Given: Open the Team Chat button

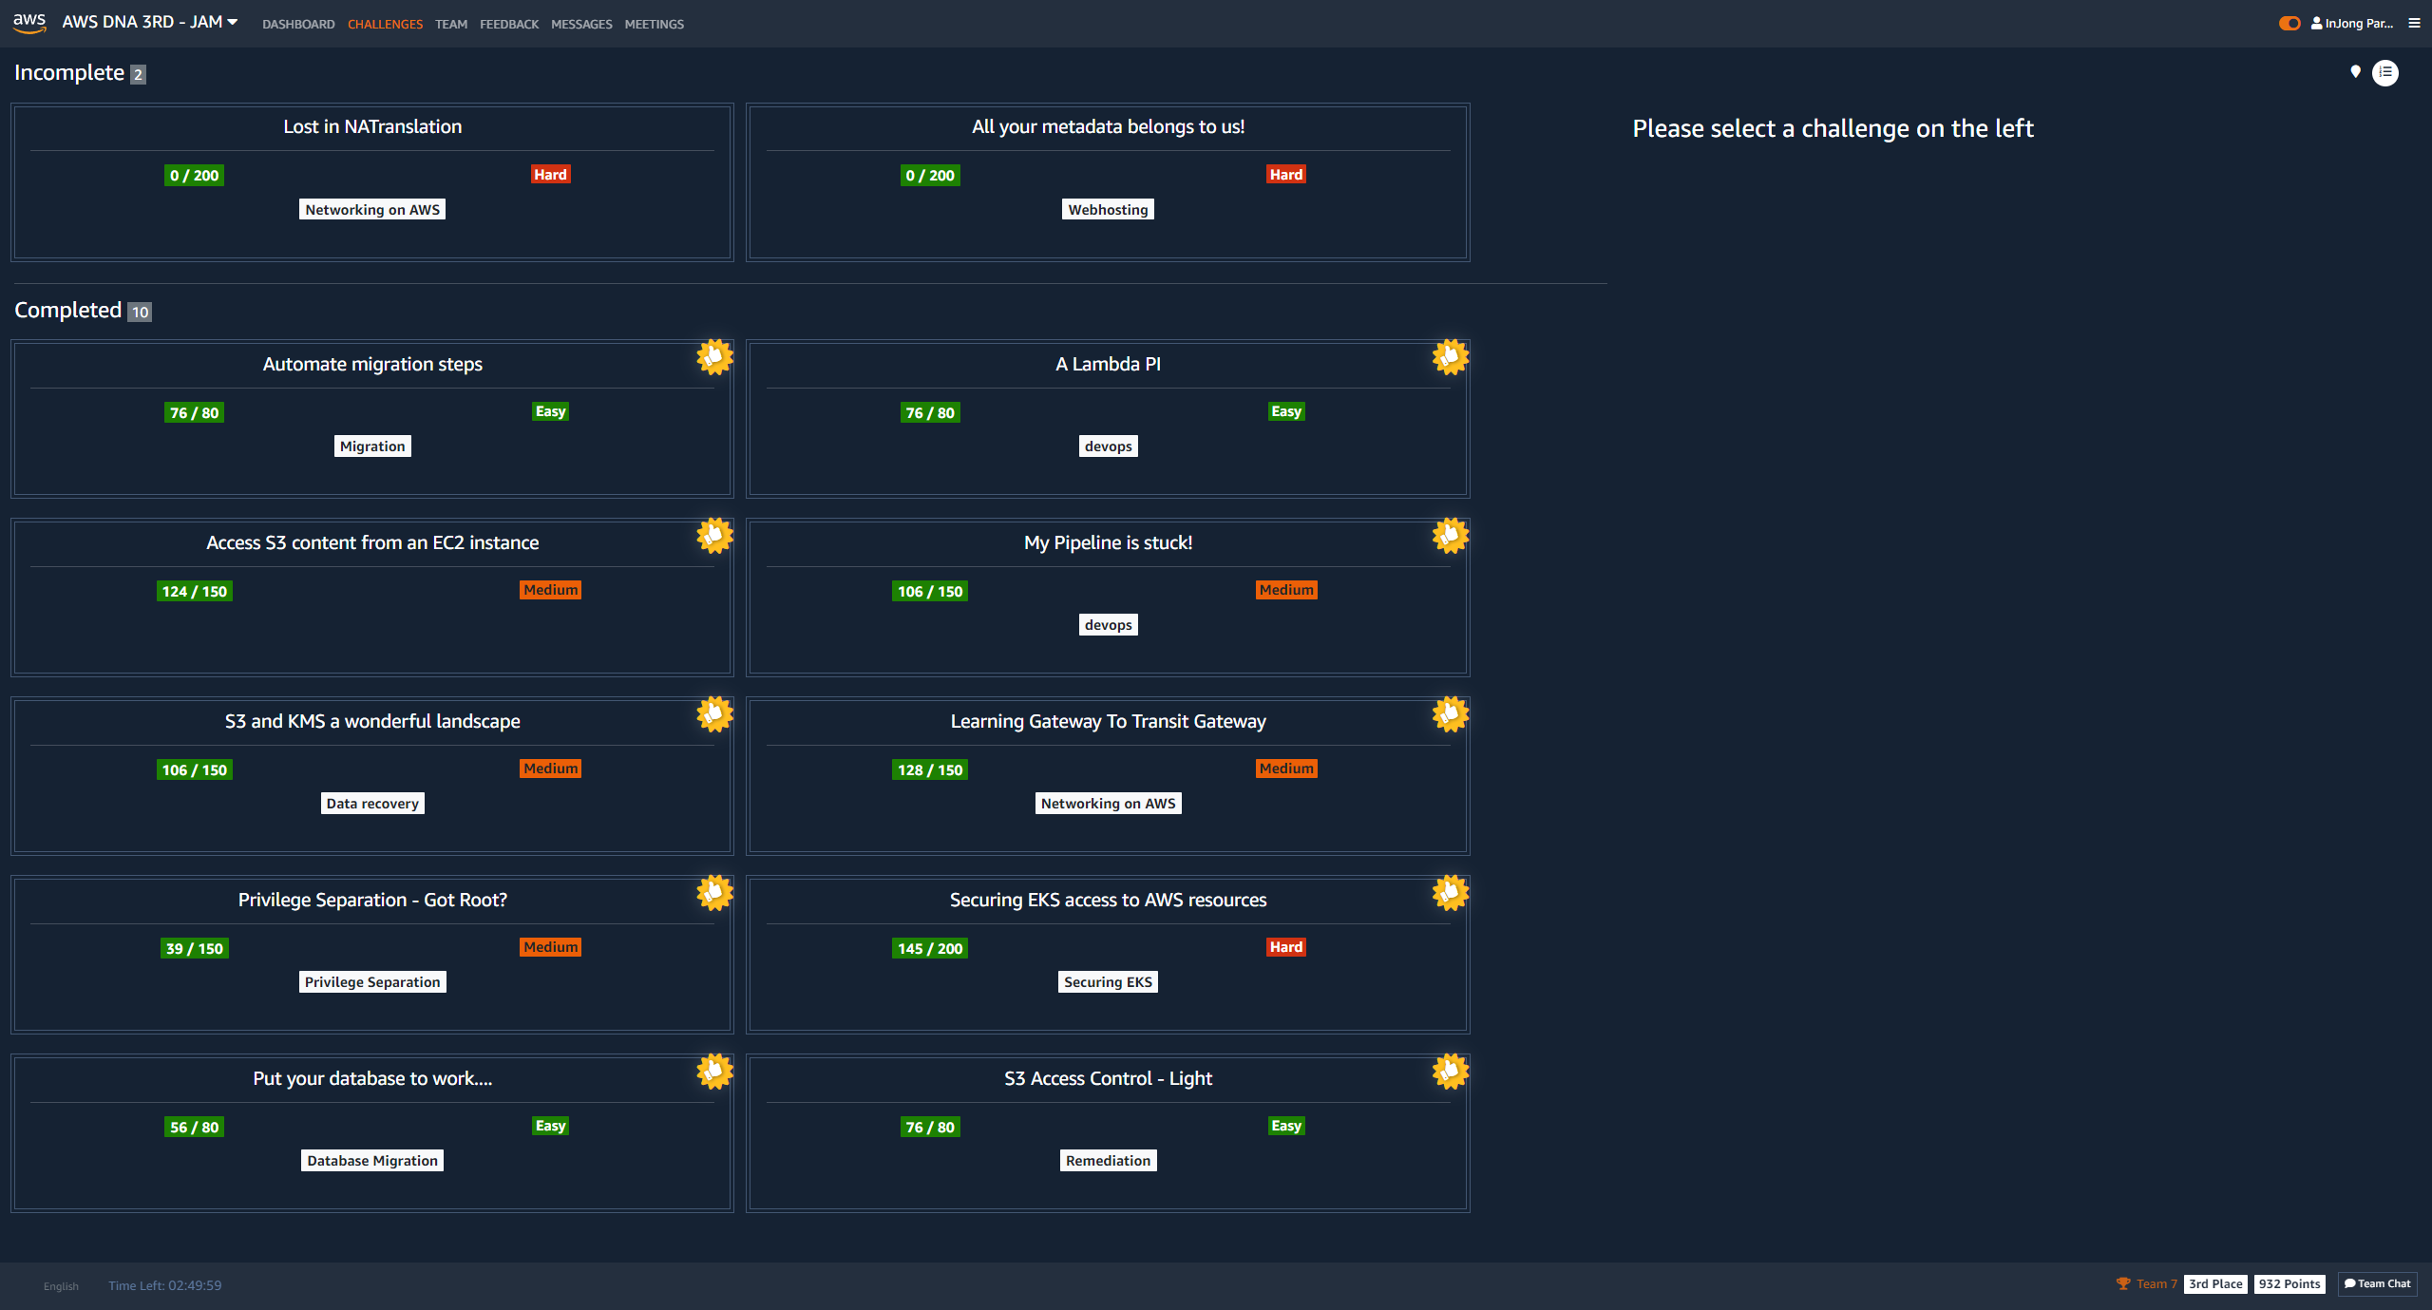Looking at the screenshot, I should (2378, 1283).
